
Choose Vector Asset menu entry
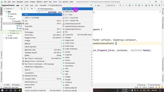pyautogui.click(x=77, y=43)
